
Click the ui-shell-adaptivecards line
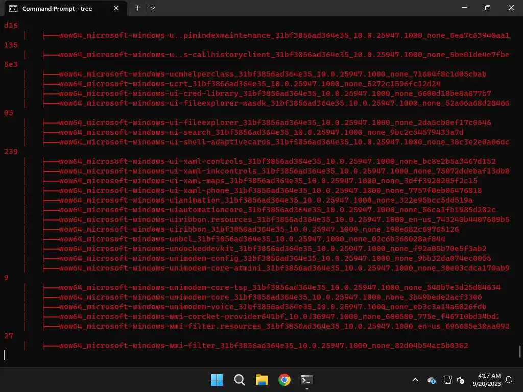click(284, 142)
